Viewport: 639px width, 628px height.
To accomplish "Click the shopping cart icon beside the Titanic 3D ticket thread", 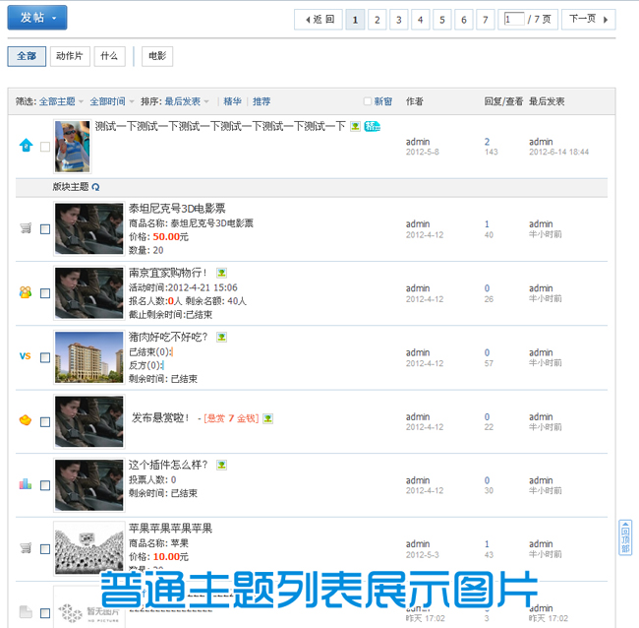I will point(26,228).
